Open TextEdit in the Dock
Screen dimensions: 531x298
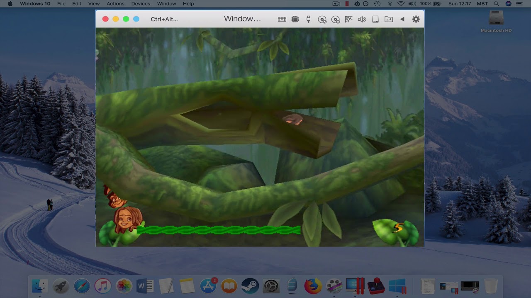(166, 286)
